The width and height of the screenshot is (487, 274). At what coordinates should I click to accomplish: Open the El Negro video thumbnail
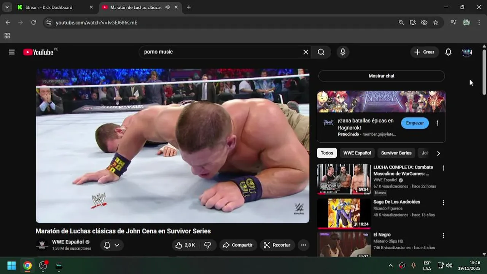click(x=344, y=244)
